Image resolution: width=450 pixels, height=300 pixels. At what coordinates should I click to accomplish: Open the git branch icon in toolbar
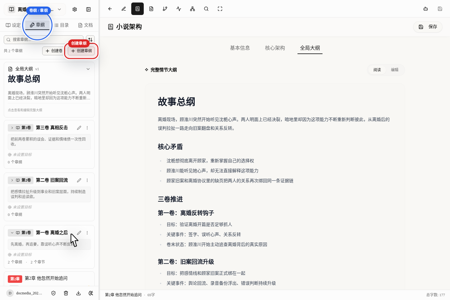tap(165, 9)
